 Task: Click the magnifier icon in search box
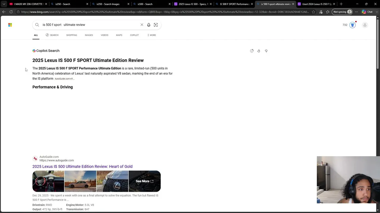pos(37,25)
